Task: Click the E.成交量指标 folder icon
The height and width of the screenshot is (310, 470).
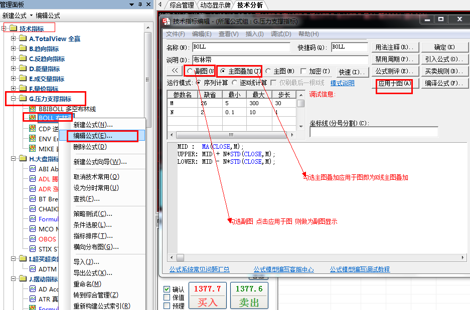Action: (x=23, y=79)
